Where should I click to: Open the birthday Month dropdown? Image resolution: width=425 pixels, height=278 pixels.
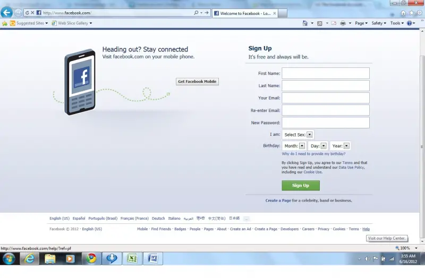coord(294,146)
